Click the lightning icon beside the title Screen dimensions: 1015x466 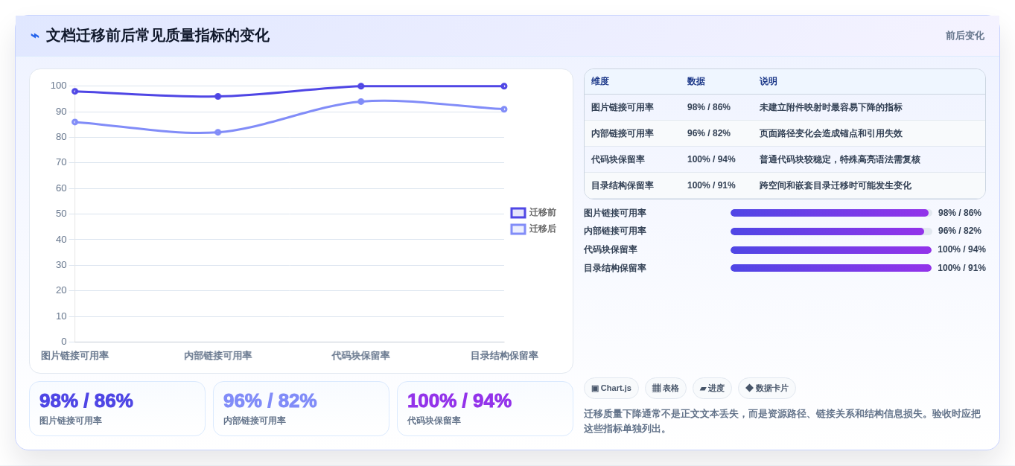click(35, 36)
